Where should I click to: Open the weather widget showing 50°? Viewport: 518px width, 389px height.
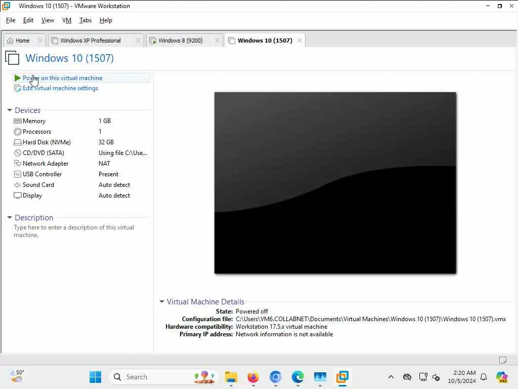17,376
